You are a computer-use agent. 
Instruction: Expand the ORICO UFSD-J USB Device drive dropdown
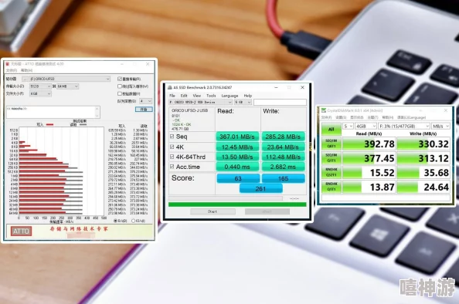[x=200, y=102]
